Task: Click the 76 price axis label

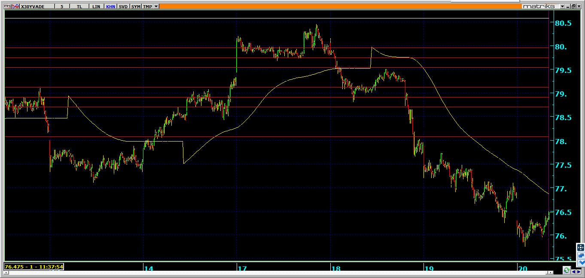Action: pos(561,236)
